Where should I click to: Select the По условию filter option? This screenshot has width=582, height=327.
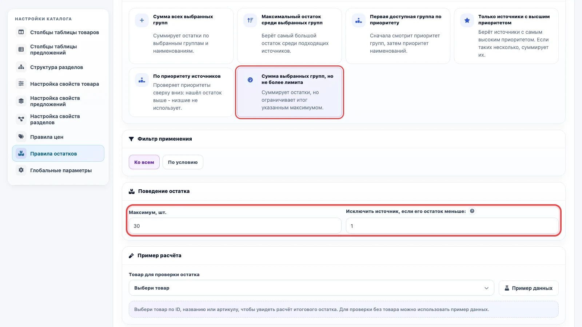(183, 162)
